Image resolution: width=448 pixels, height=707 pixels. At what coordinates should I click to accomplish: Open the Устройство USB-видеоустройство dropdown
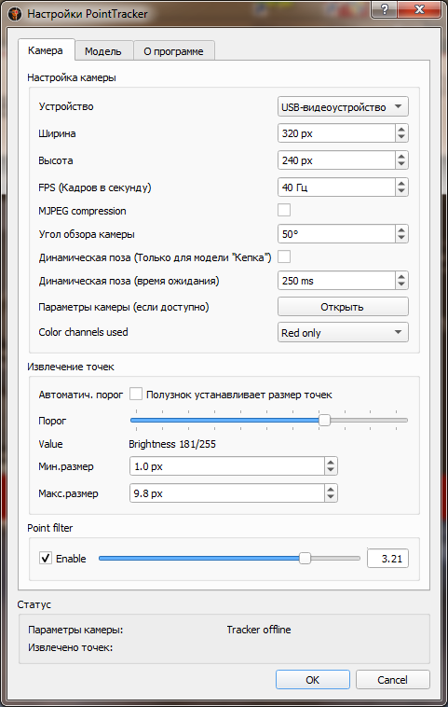pos(343,107)
